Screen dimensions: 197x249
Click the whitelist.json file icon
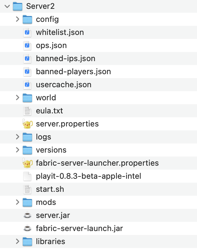tap(27, 32)
